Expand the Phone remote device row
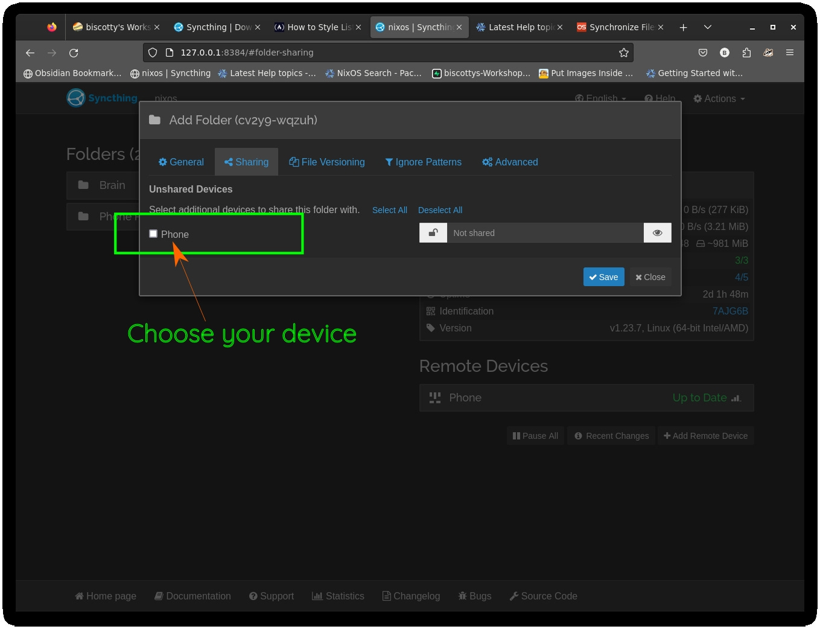 [x=586, y=398]
